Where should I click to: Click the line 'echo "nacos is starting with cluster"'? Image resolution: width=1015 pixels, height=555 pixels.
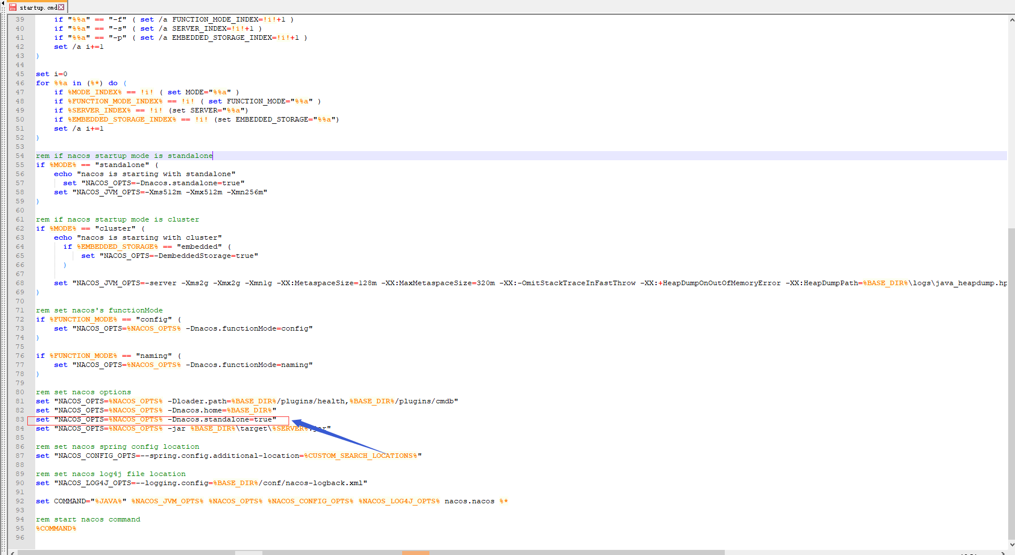point(138,237)
